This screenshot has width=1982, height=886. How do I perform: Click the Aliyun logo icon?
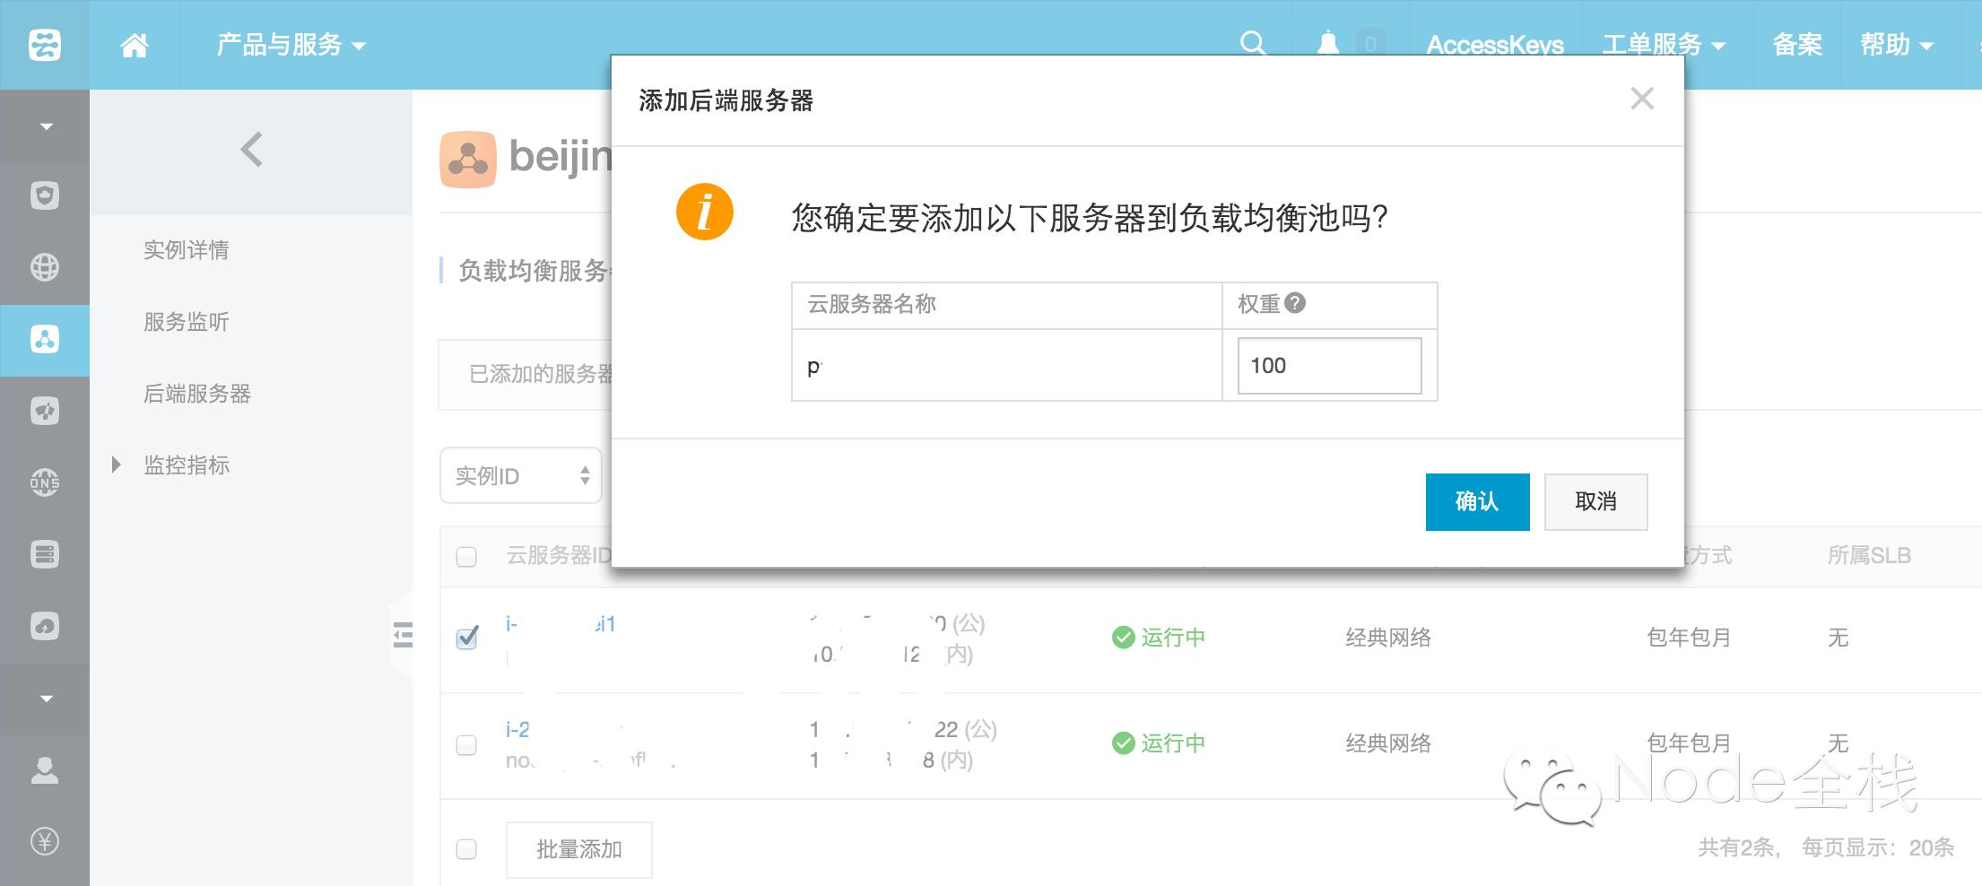(x=45, y=45)
